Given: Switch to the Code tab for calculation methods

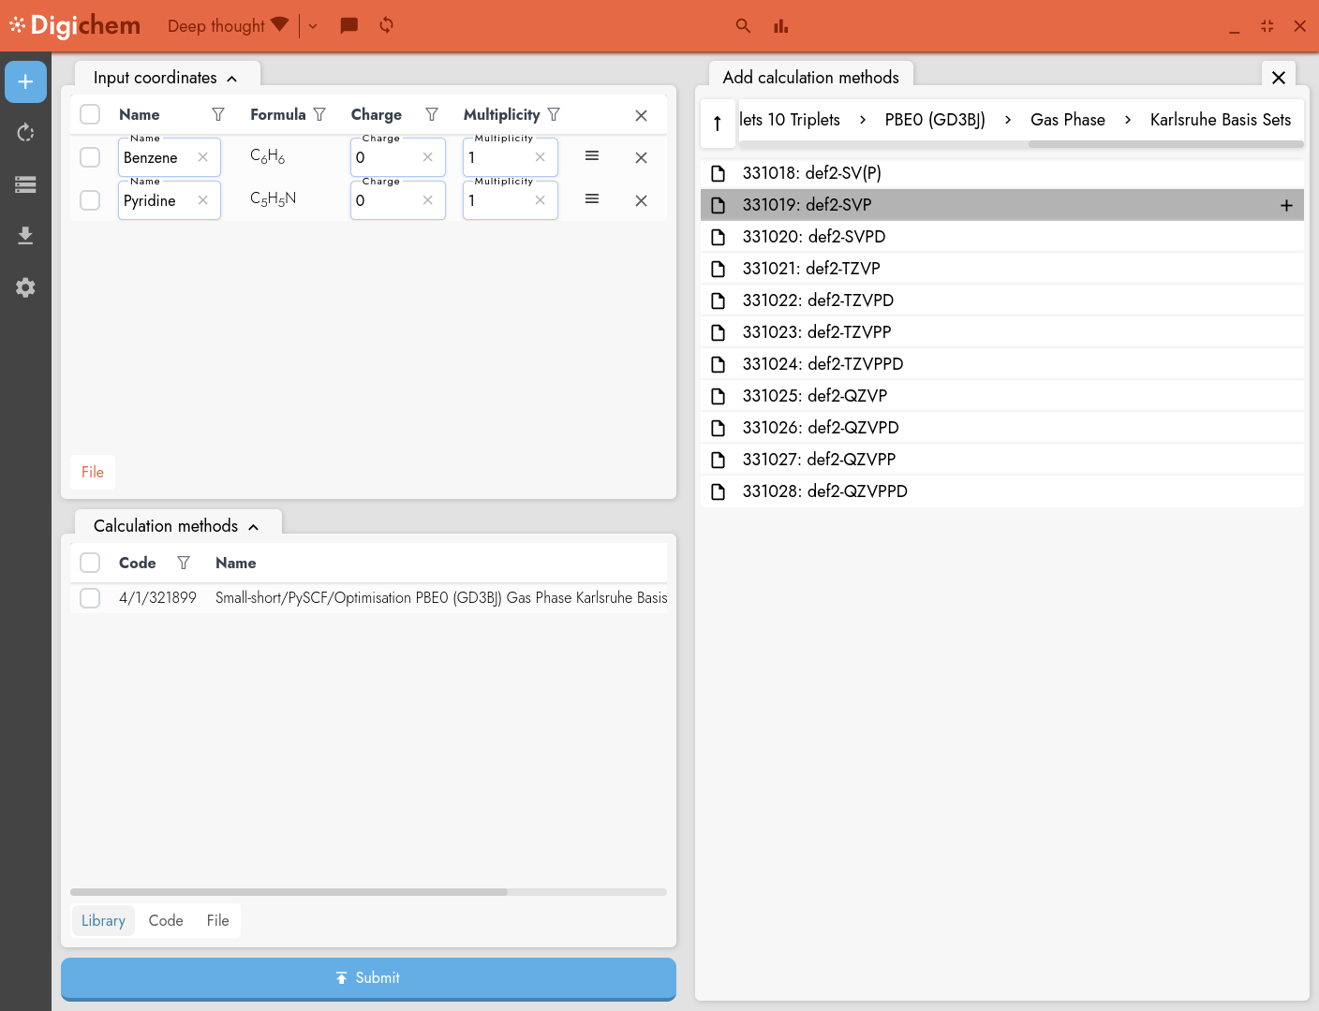Looking at the screenshot, I should tap(166, 920).
